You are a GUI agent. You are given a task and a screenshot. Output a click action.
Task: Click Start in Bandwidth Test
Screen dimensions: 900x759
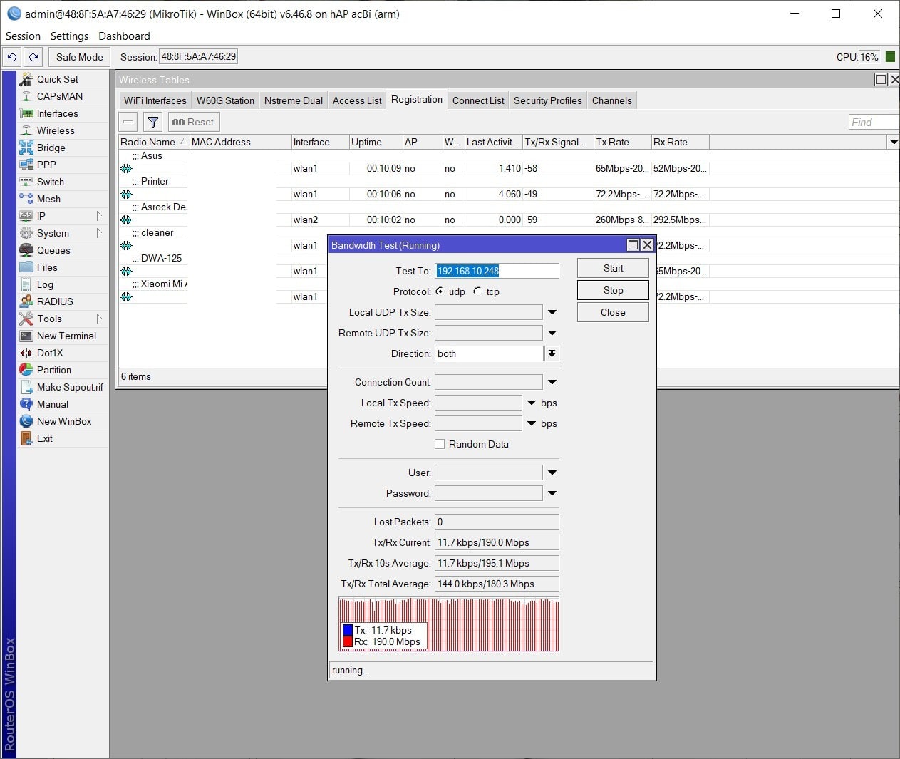(613, 268)
